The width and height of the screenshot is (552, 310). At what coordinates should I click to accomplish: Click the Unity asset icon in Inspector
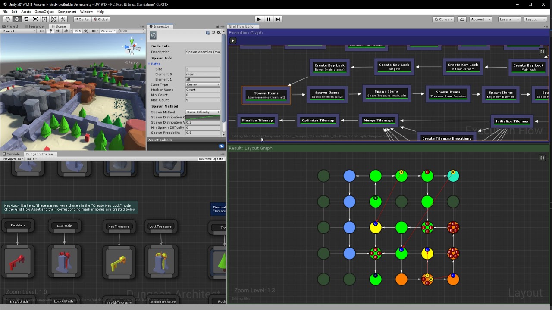(153, 35)
